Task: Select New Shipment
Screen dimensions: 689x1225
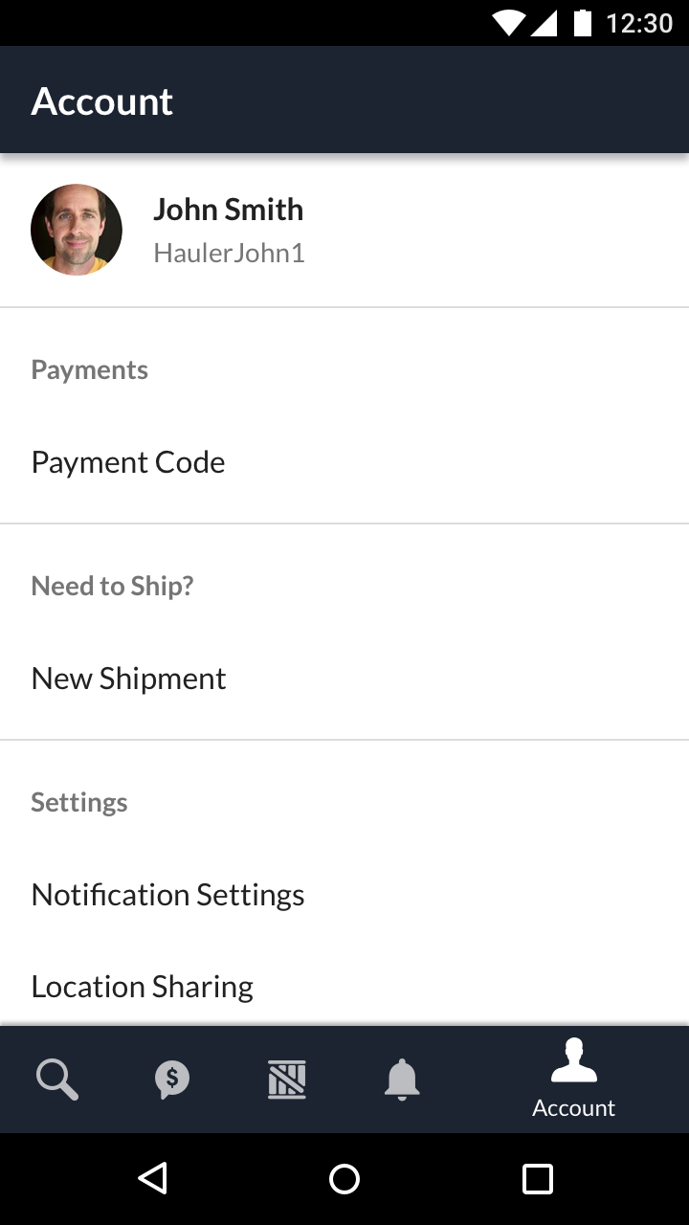Action: (x=129, y=679)
